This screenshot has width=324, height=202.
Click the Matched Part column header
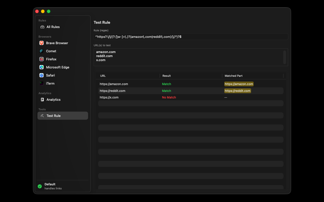coord(233,76)
